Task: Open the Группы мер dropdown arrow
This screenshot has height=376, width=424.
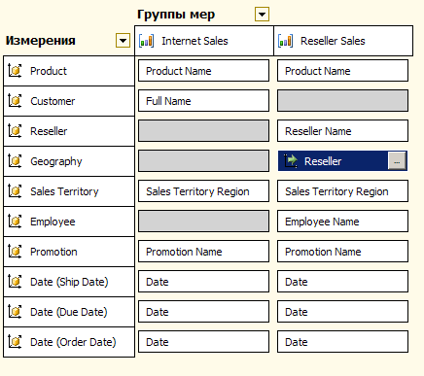Action: coord(262,15)
